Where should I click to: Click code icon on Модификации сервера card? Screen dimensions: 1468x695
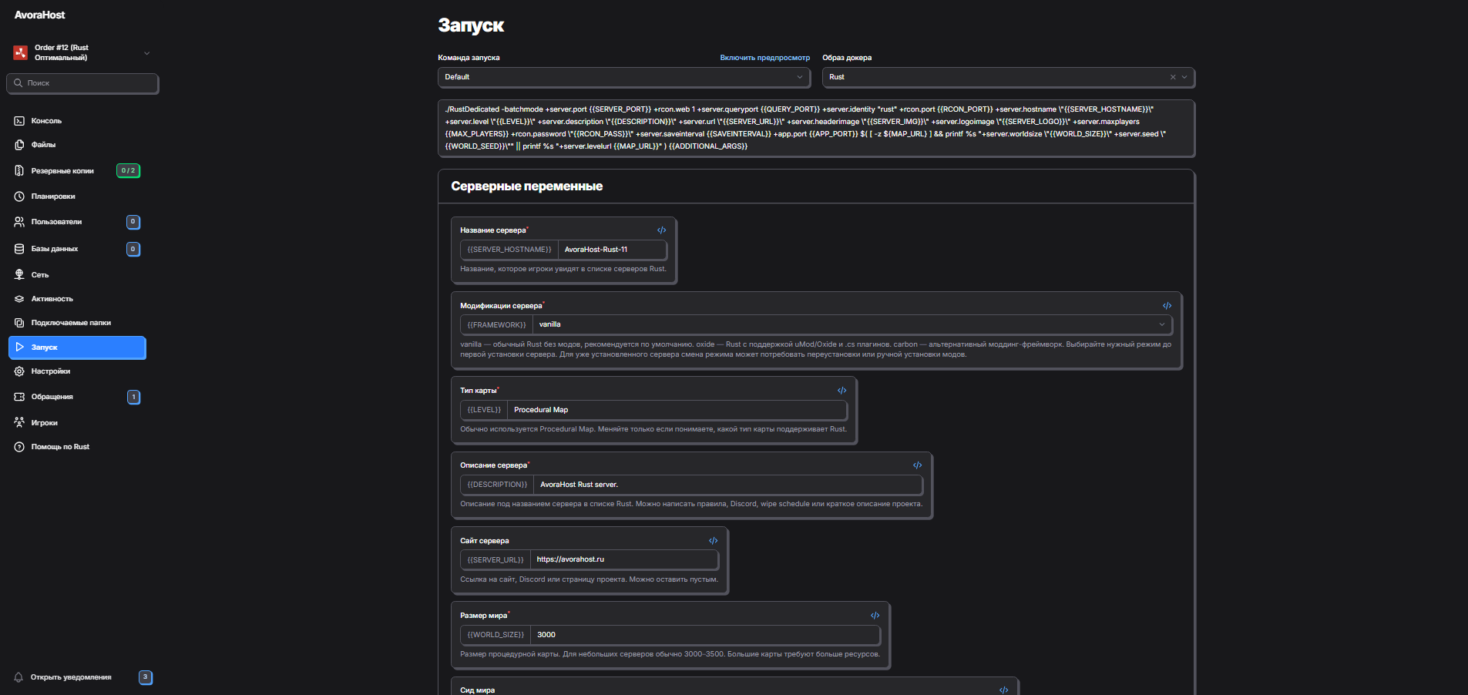pyautogui.click(x=1167, y=306)
